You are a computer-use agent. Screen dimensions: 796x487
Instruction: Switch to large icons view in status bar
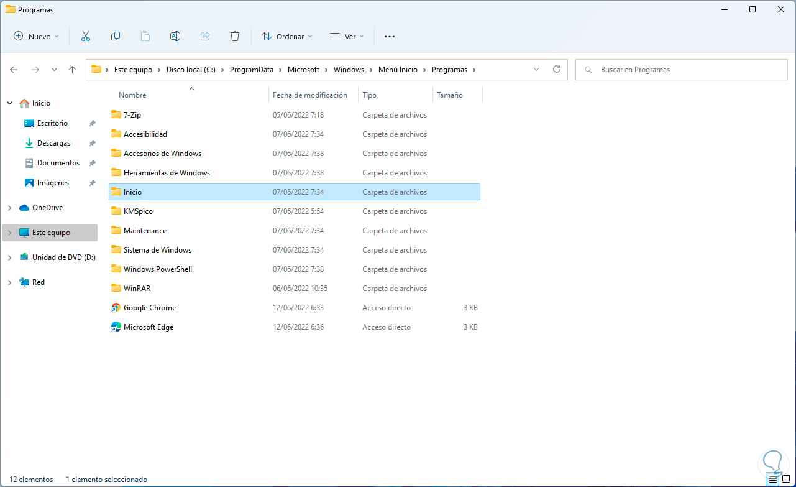786,480
